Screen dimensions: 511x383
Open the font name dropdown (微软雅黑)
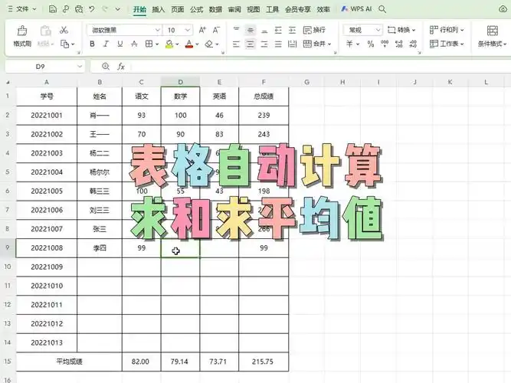tap(157, 30)
